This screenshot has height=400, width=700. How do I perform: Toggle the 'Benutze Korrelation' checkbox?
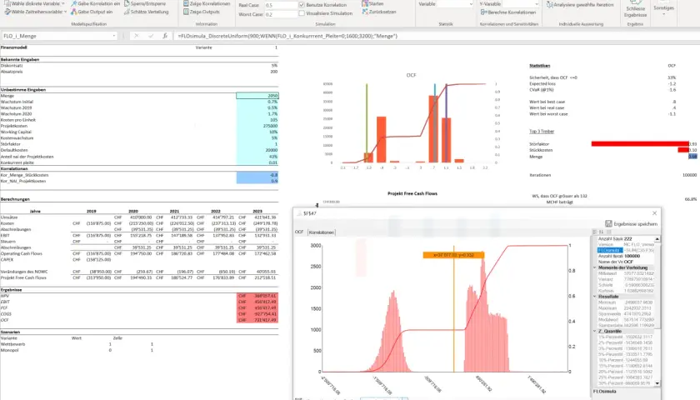pyautogui.click(x=302, y=5)
